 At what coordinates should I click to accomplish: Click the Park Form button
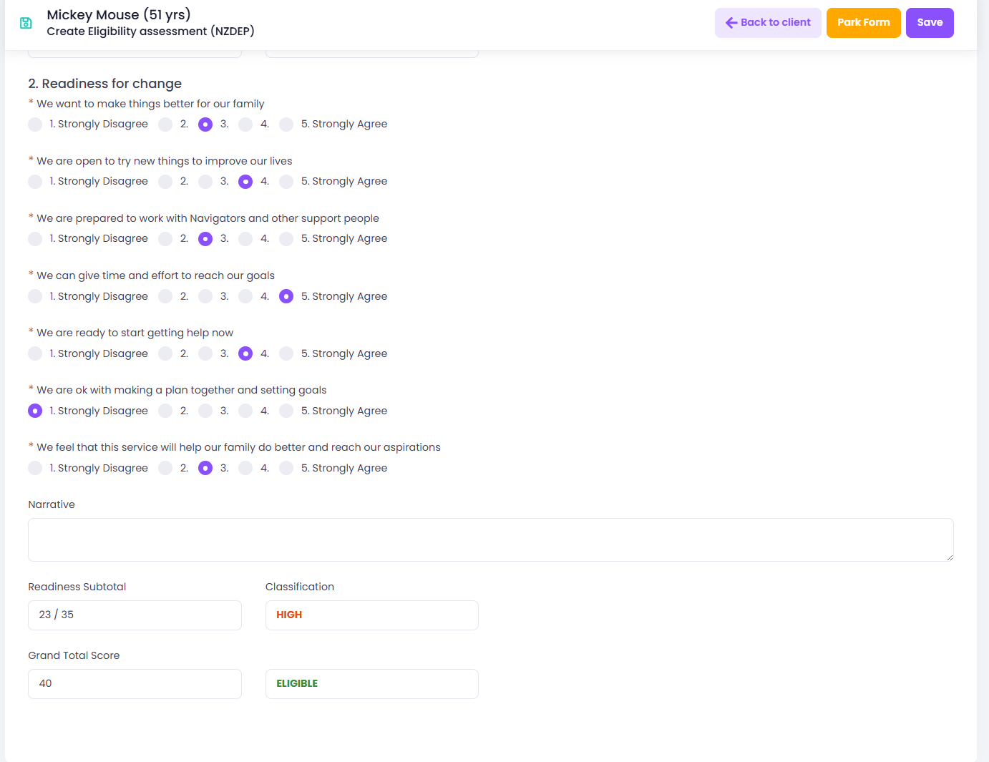[x=864, y=23]
